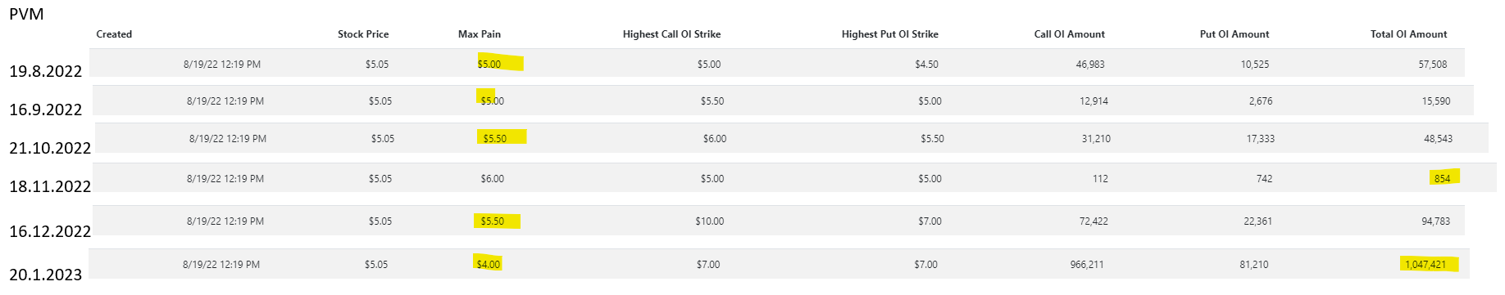Click the 20.1.2023 expiry date label
Image resolution: width=1505 pixels, height=295 pixels.
pyautogui.click(x=46, y=275)
